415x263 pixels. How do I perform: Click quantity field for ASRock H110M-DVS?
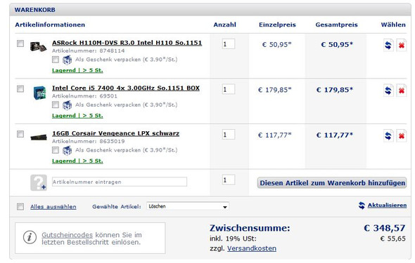click(229, 44)
